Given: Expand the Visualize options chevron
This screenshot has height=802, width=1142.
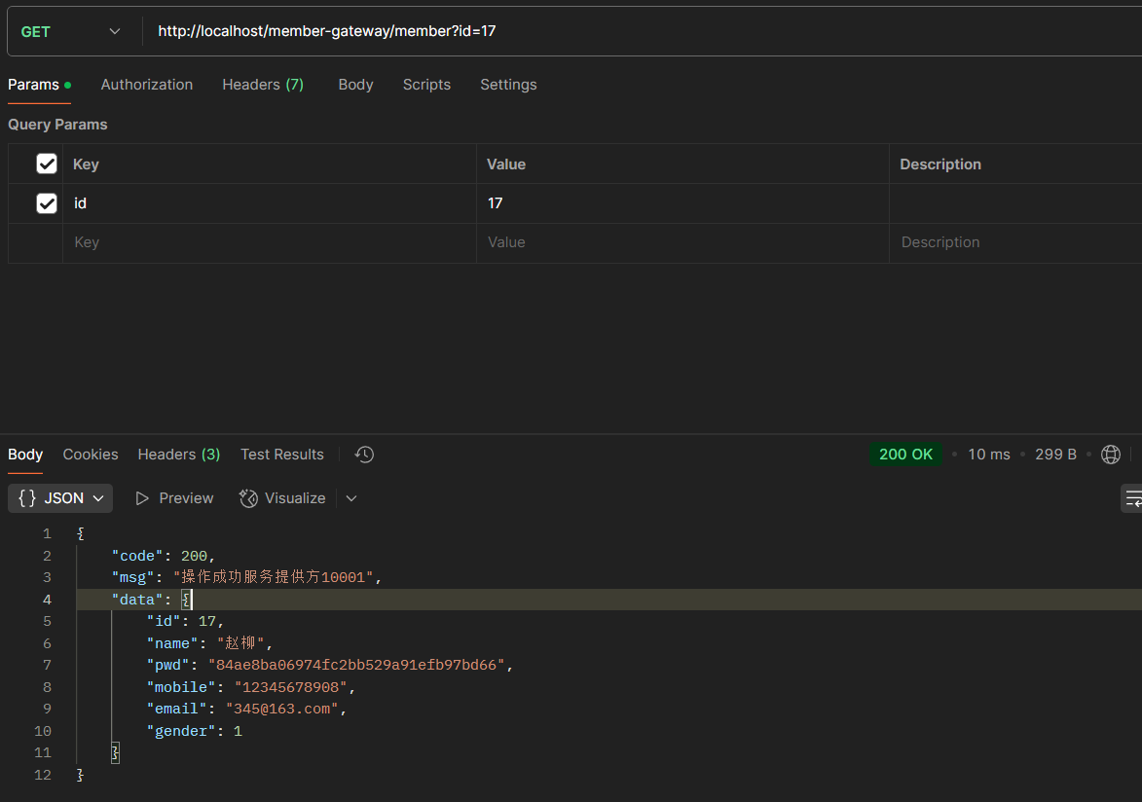Looking at the screenshot, I should pyautogui.click(x=351, y=498).
